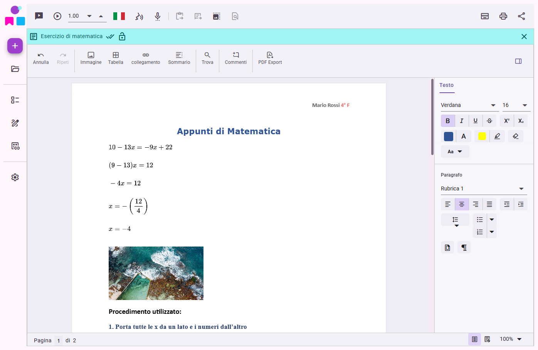The height and width of the screenshot is (350, 538).
Task: Click the page number field
Action: 59,341
